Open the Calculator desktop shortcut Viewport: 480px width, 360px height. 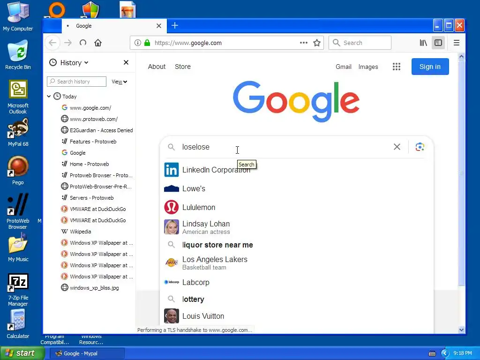coord(18,324)
